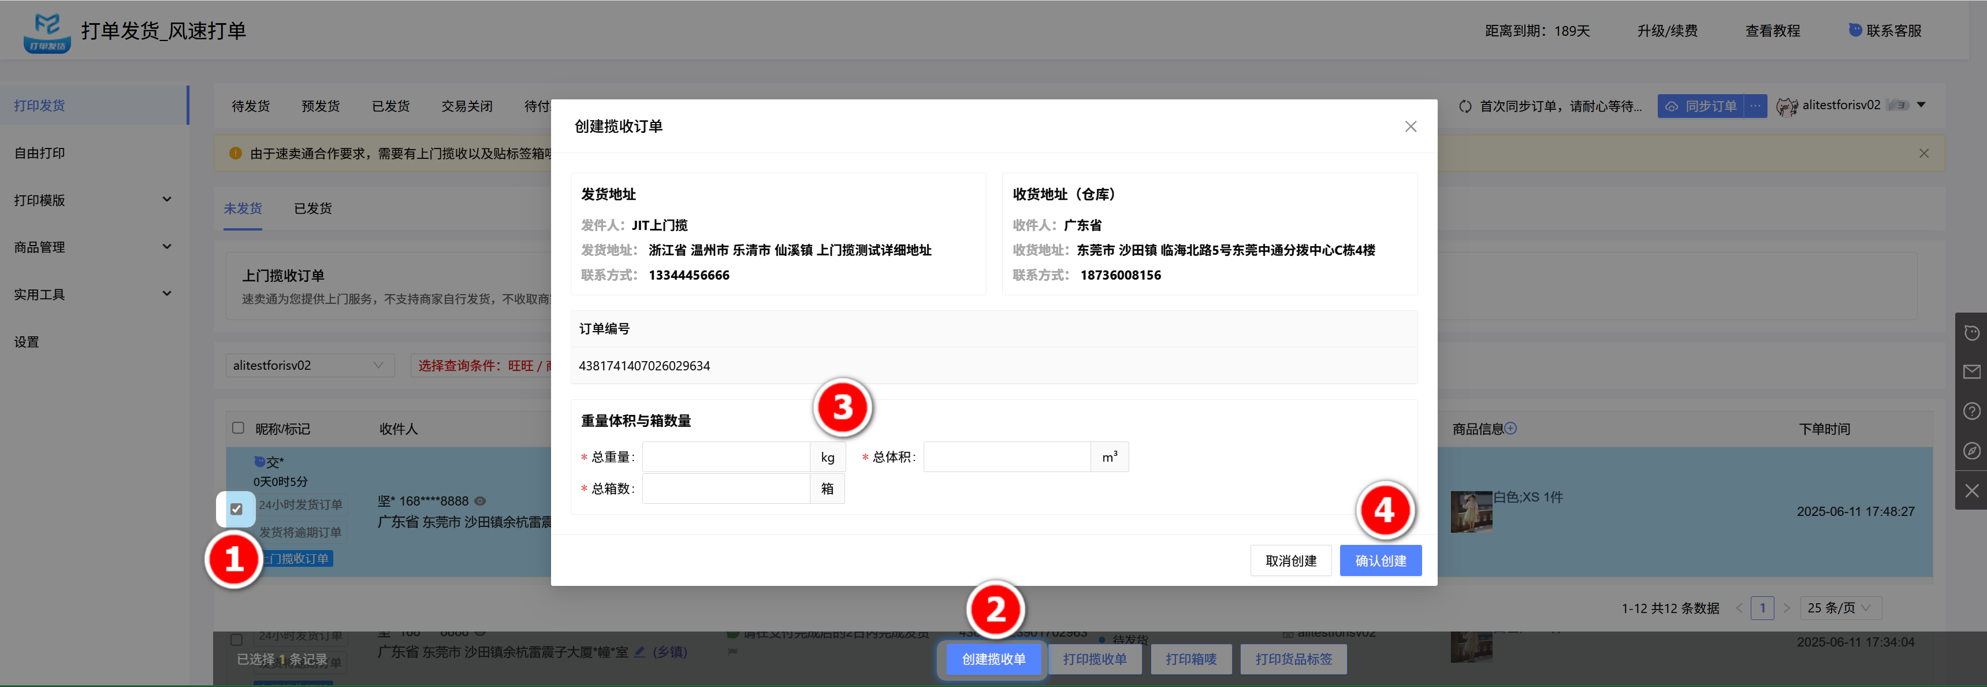This screenshot has width=1987, height=687.
Task: Click the 总重量 input field
Action: click(725, 458)
